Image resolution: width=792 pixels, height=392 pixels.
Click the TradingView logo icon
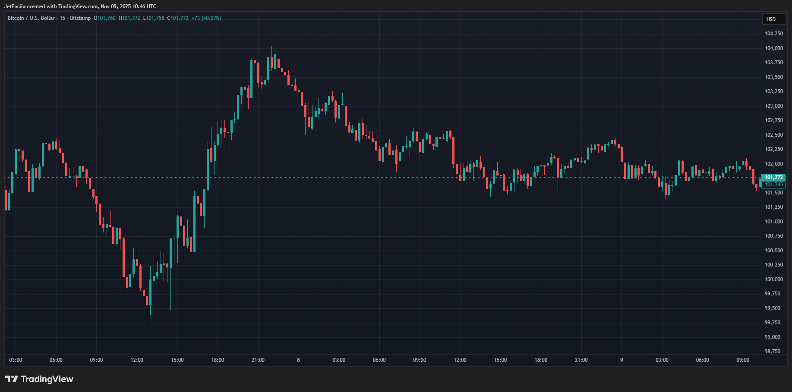point(12,379)
